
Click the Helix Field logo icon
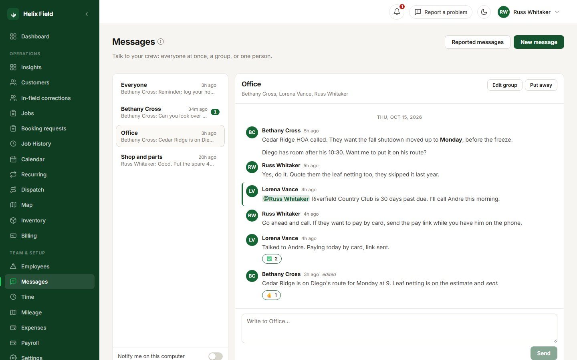click(x=13, y=14)
